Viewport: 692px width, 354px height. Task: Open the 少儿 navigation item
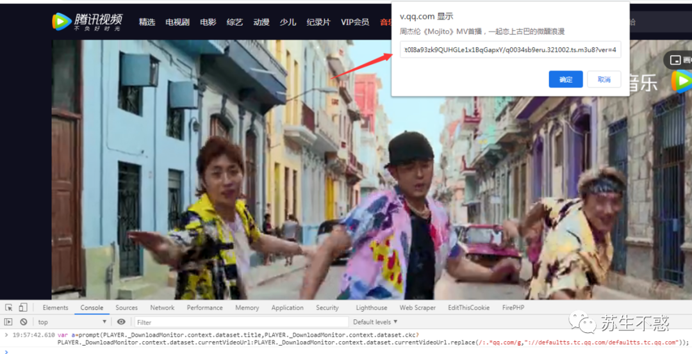pyautogui.click(x=288, y=22)
